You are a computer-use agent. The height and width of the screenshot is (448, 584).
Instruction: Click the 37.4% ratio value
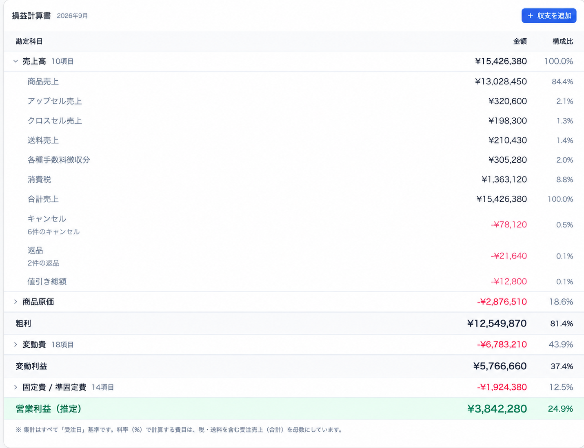pos(562,366)
